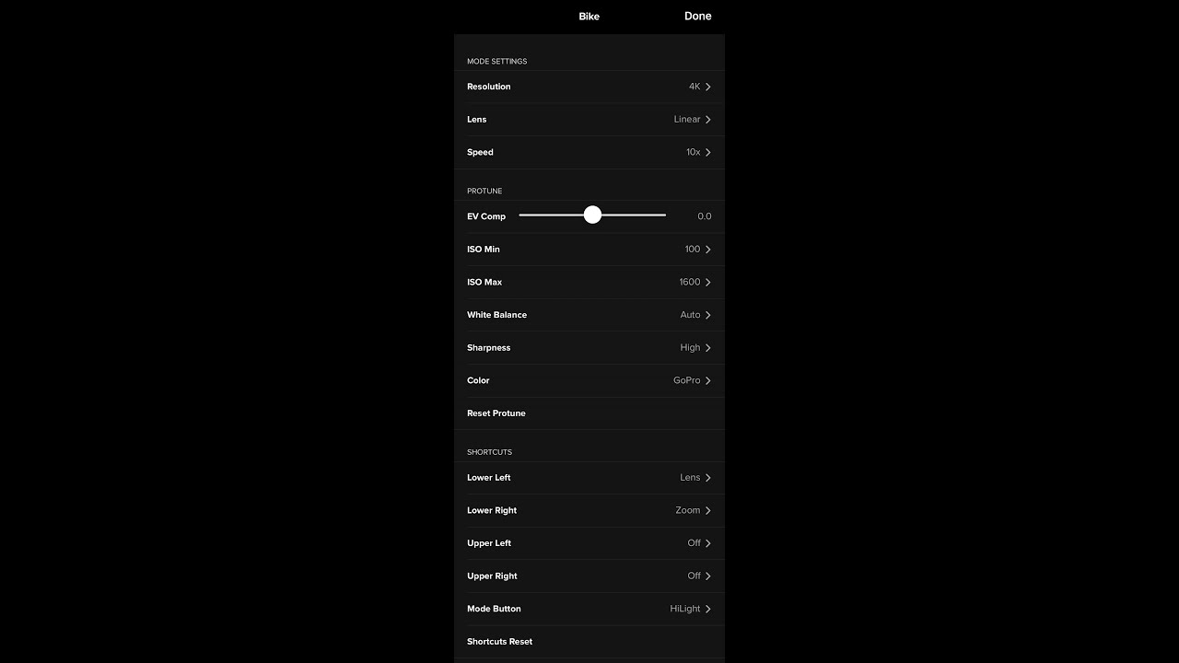Click the Color GoPro chevron arrow
The image size is (1179, 663).
coord(707,380)
